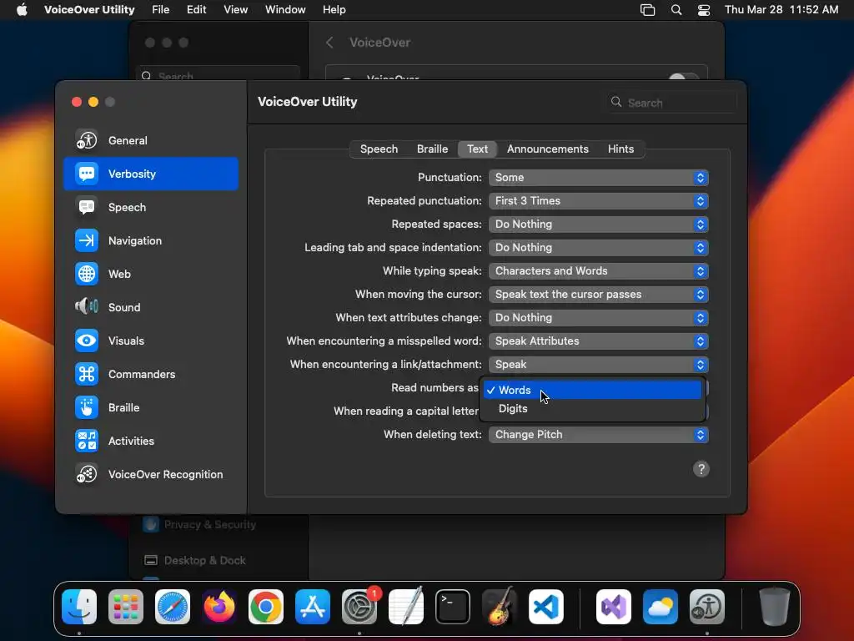Switch to the Announcements tab
This screenshot has height=641, width=854.
point(547,149)
